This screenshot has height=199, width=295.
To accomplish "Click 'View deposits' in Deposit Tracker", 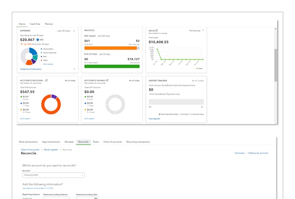I will 154,119.
